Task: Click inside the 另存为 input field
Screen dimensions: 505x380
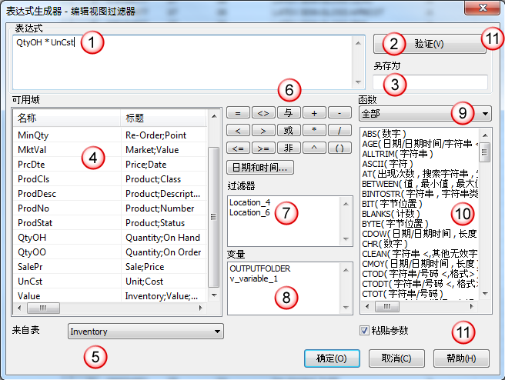Action: (x=430, y=82)
